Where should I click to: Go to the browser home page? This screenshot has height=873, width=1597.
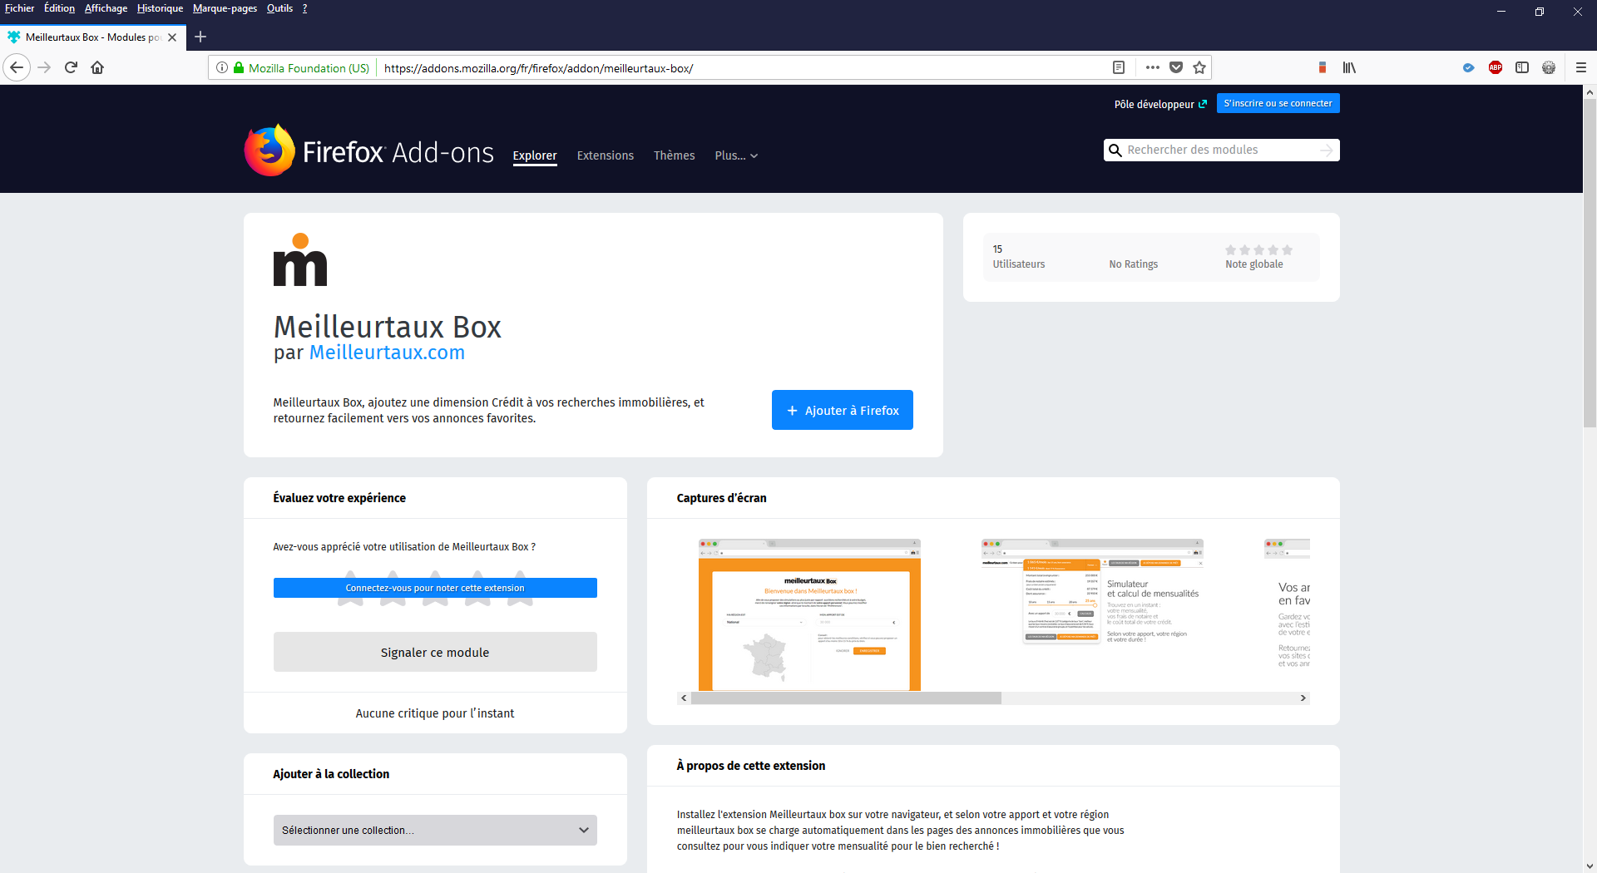tap(97, 67)
